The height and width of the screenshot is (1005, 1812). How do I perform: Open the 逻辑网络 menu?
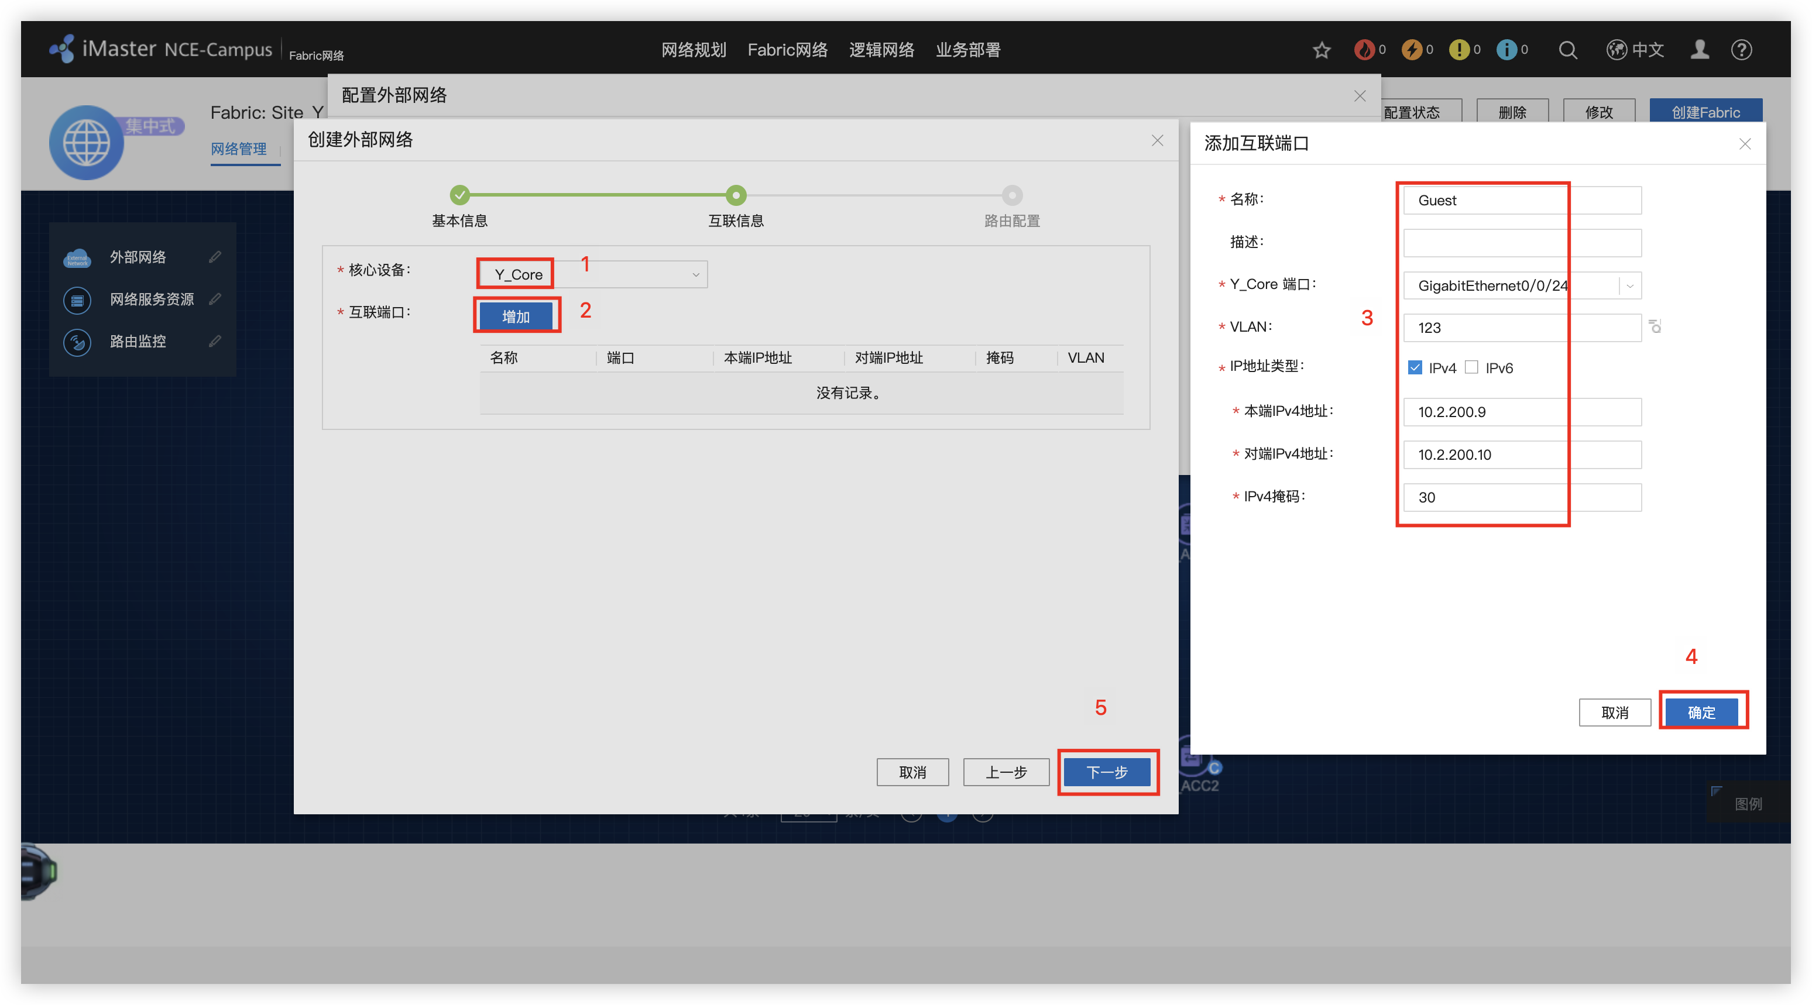881,50
